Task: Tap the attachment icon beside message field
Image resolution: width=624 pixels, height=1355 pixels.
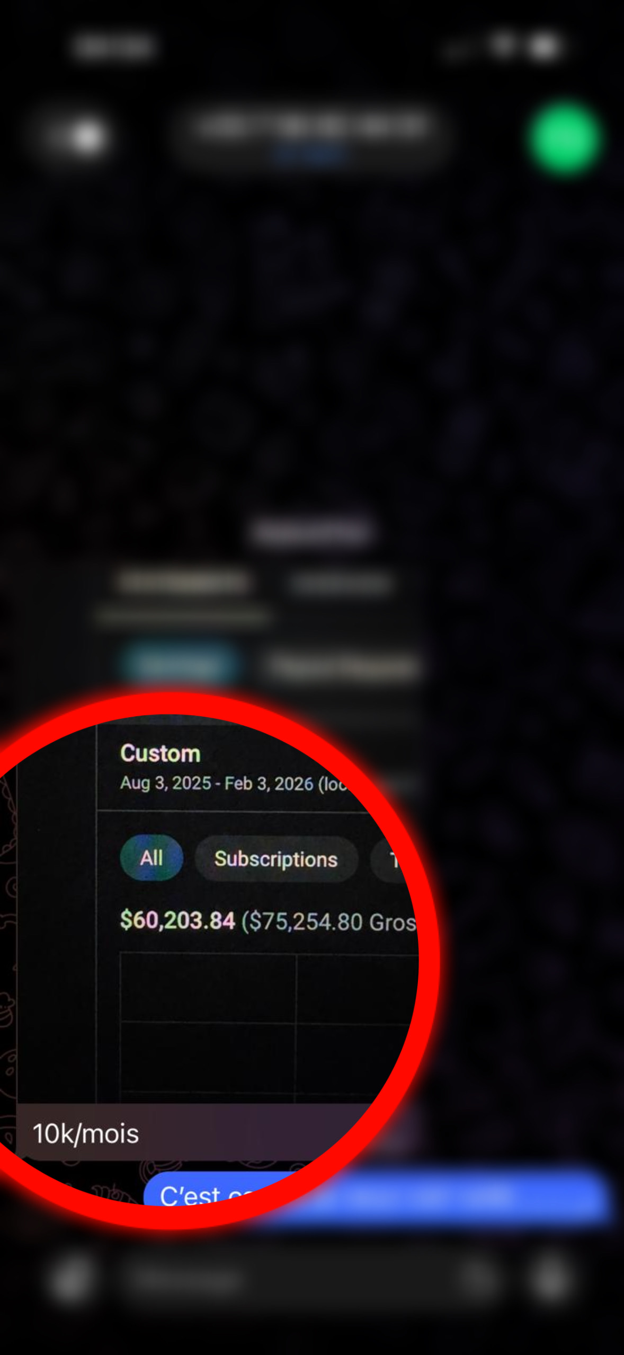Action: coord(71,1281)
